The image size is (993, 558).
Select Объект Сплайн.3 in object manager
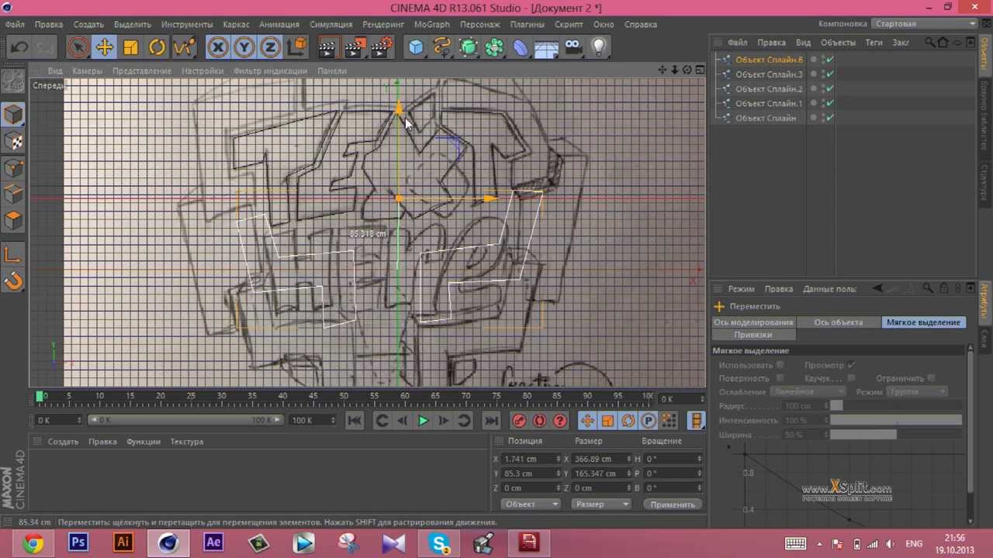point(769,74)
